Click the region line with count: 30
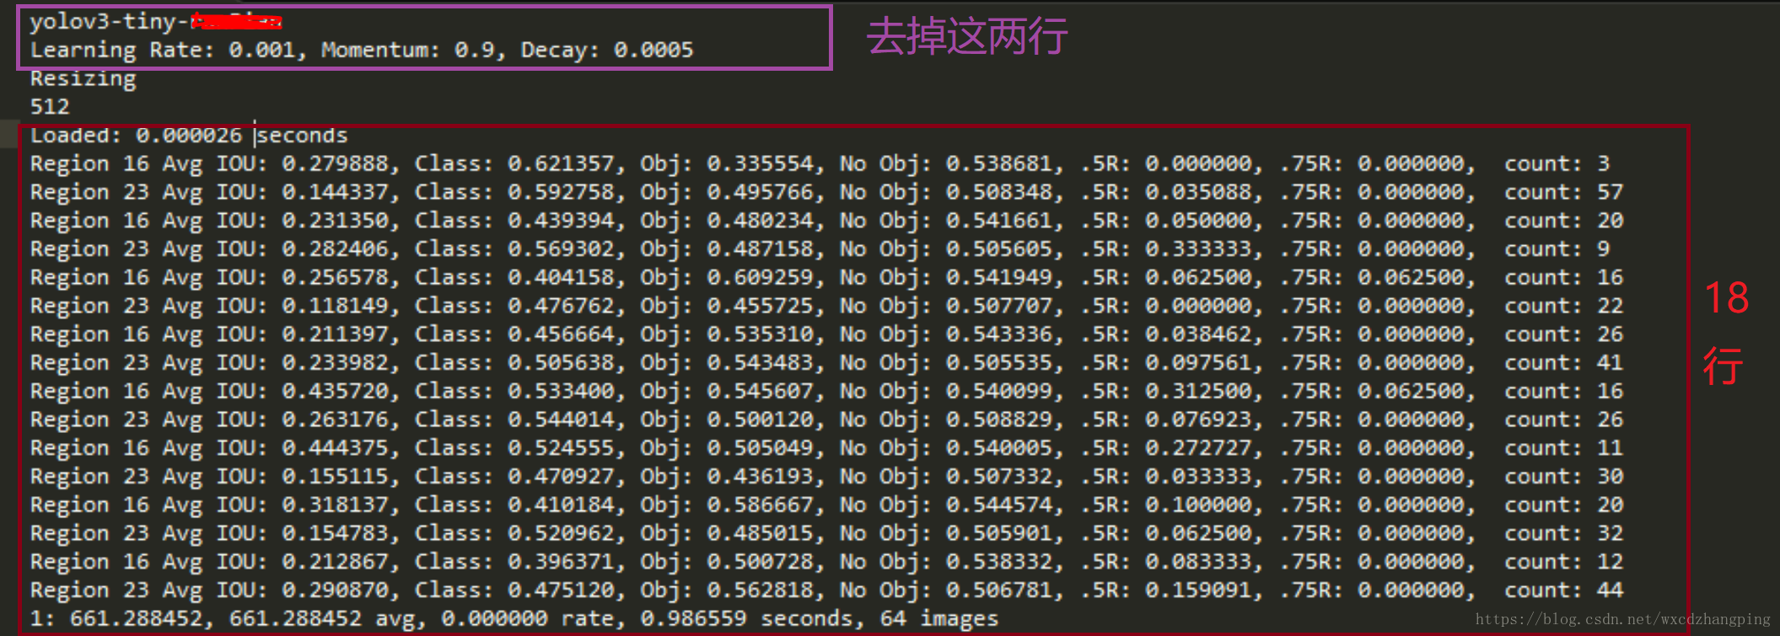Viewport: 1780px width, 636px height. coord(826,477)
